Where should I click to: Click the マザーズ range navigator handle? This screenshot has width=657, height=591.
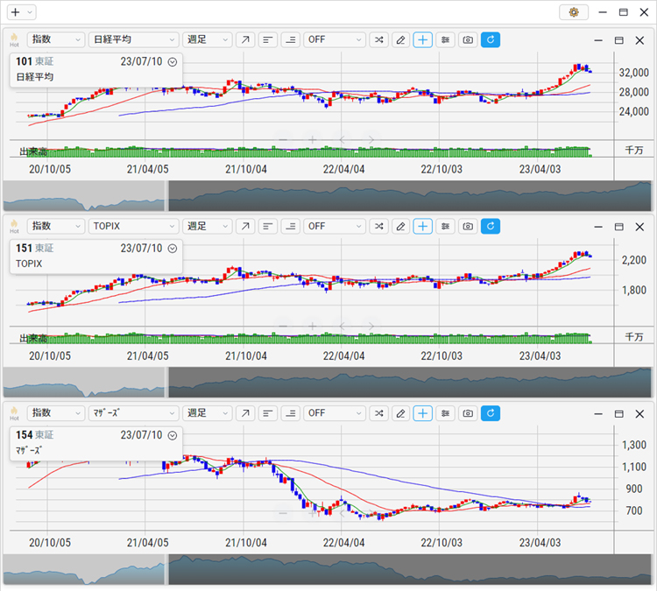click(x=166, y=569)
